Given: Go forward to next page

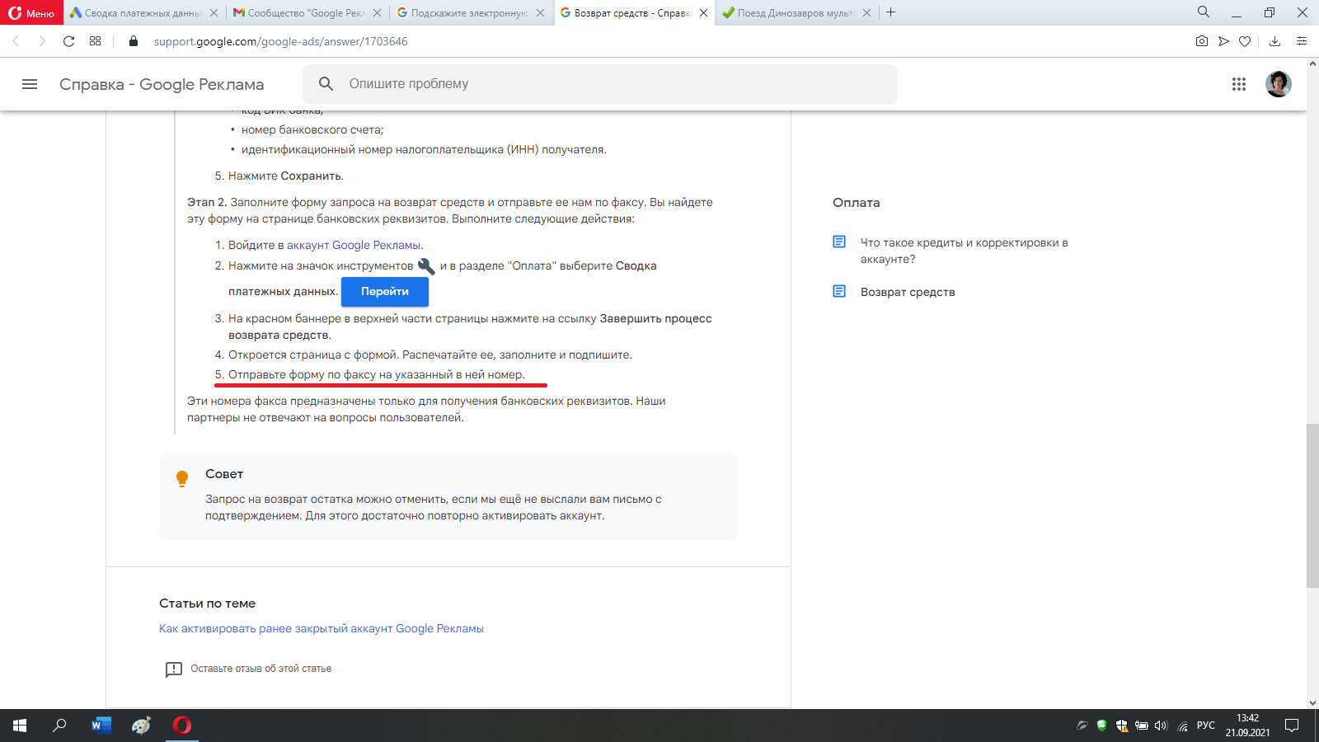Looking at the screenshot, I should [x=42, y=41].
